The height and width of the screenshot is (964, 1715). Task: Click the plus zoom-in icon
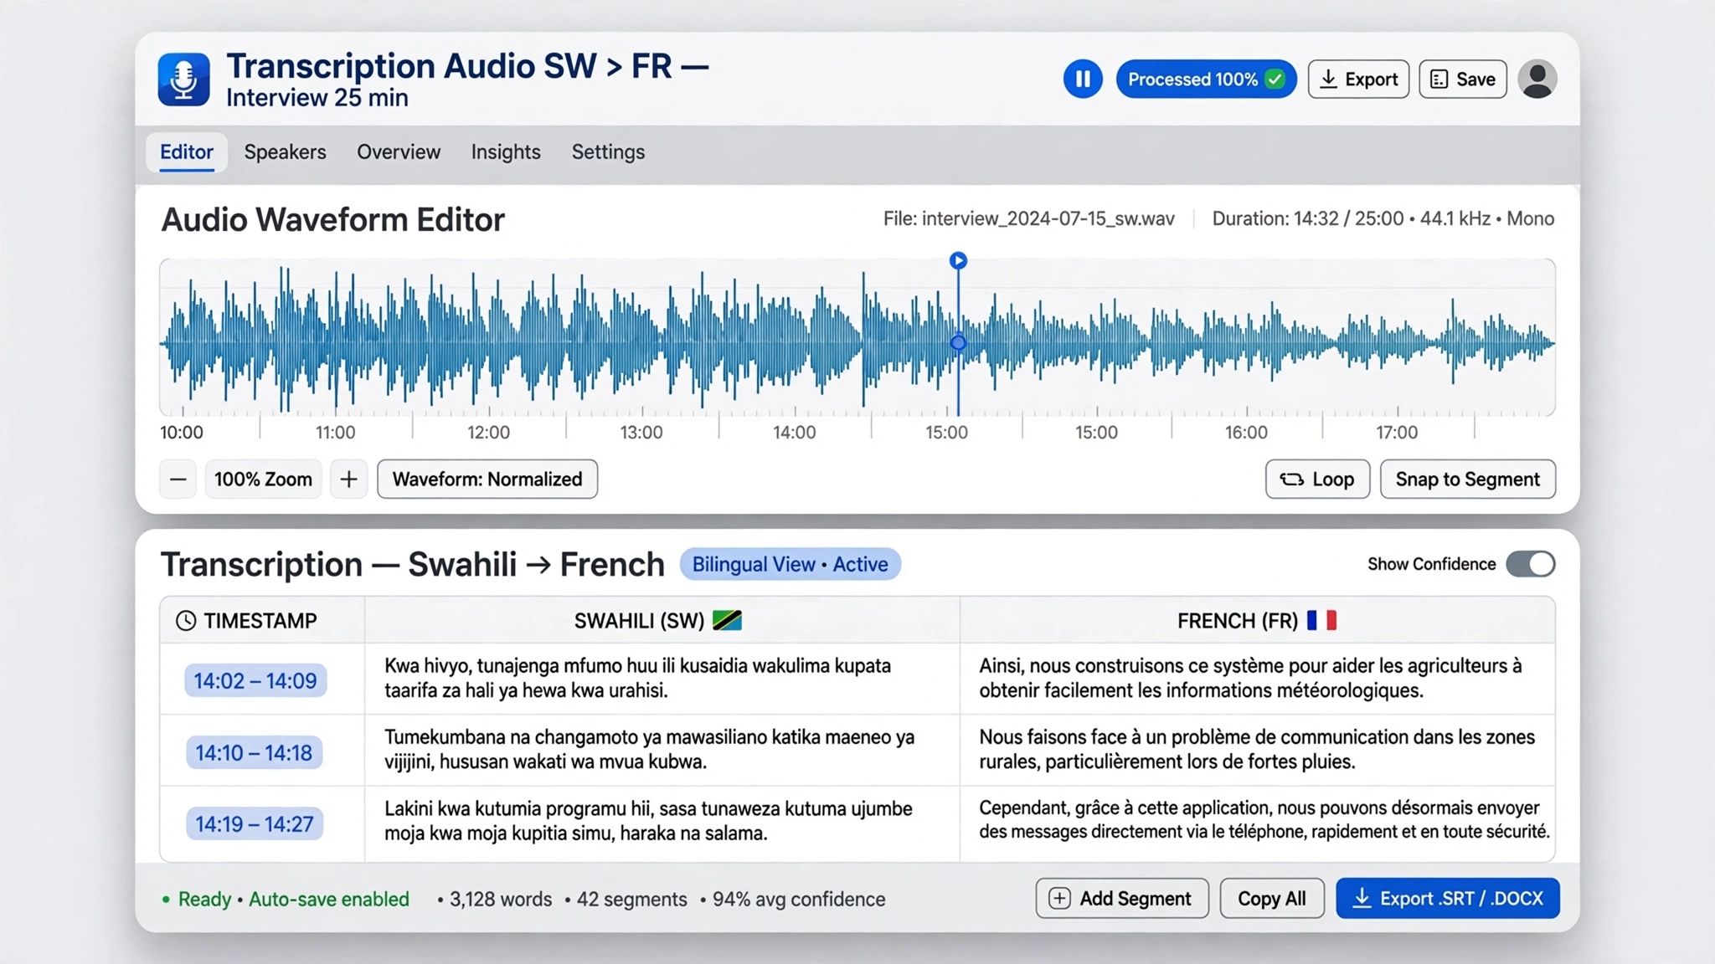(x=348, y=479)
